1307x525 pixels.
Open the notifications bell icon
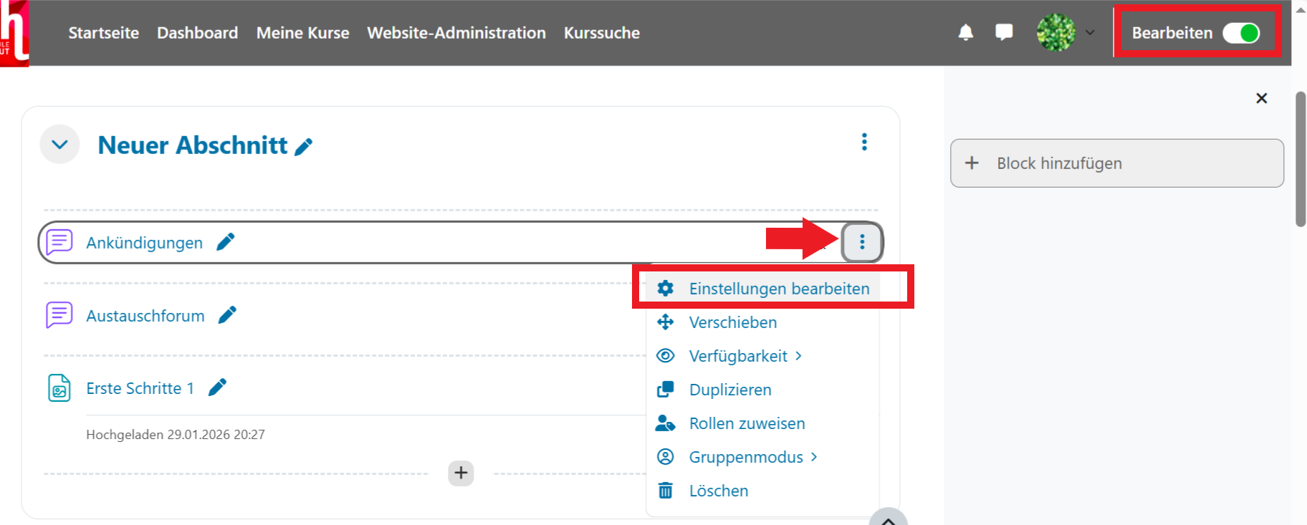click(x=965, y=33)
